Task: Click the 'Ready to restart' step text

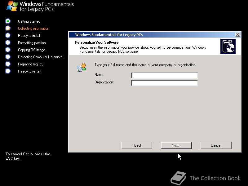Action: pyautogui.click(x=29, y=71)
